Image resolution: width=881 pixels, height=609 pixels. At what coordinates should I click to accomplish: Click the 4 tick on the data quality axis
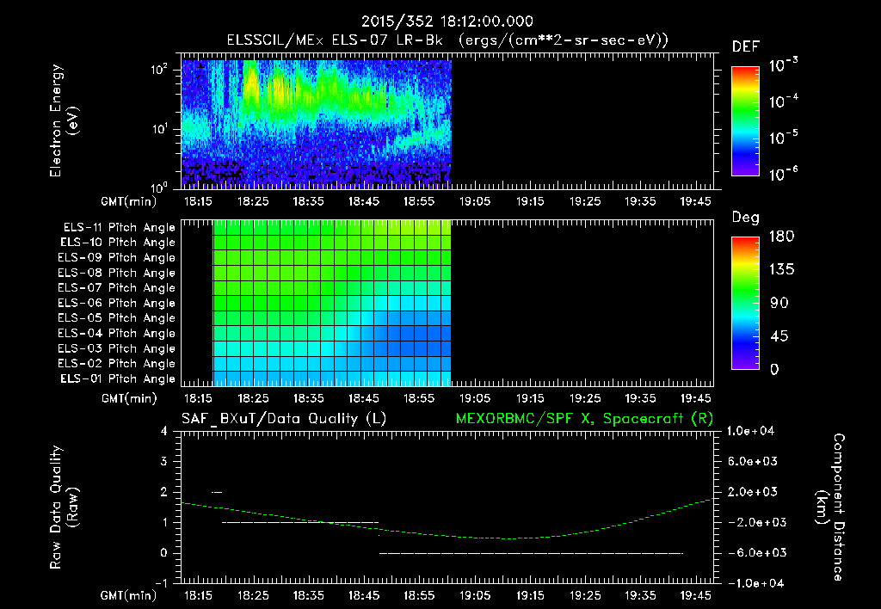(163, 431)
